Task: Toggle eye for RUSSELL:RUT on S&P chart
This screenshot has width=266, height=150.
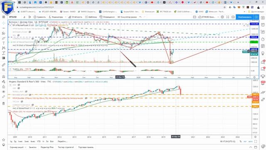Action: (26, 92)
